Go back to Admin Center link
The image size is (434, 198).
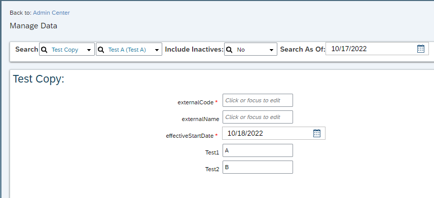(x=52, y=13)
